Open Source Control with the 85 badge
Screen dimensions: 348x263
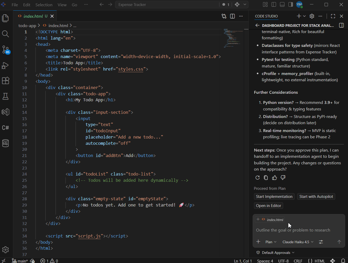coord(5,49)
